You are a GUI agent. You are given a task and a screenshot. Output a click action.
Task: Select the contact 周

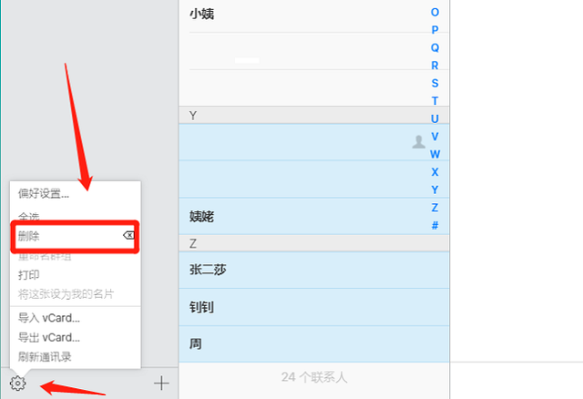(313, 344)
